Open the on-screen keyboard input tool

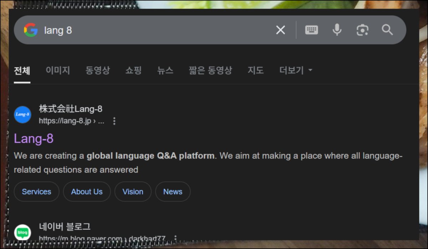tap(311, 30)
